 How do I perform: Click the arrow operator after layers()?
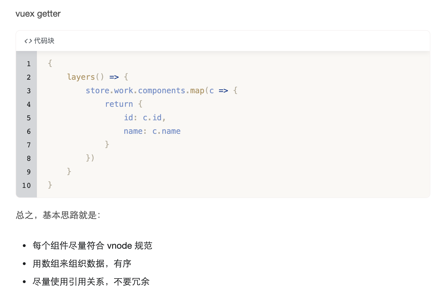point(114,77)
